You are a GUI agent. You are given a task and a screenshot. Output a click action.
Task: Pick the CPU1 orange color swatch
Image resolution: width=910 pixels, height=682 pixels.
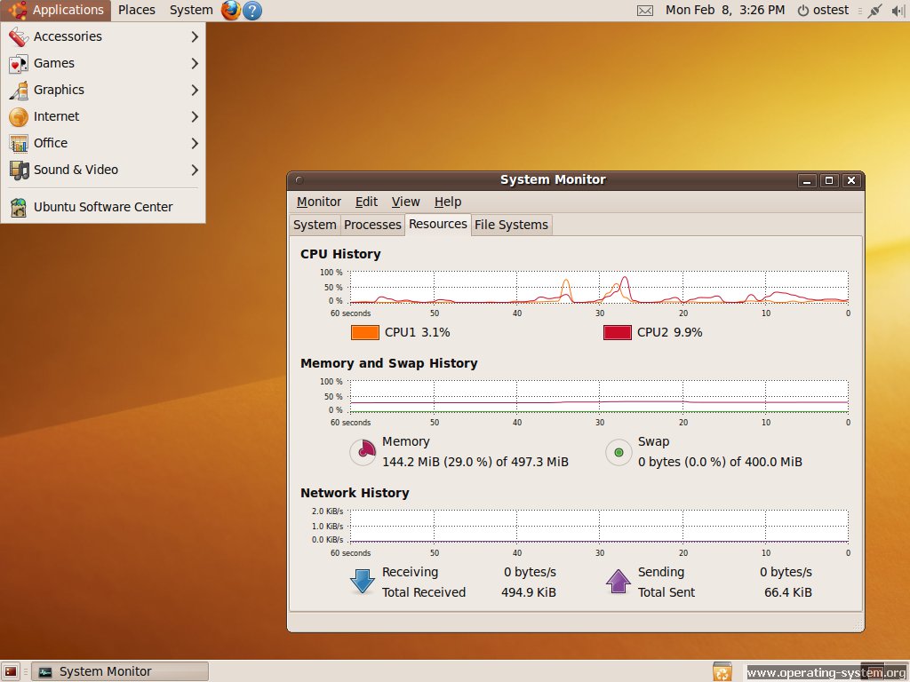coord(365,332)
